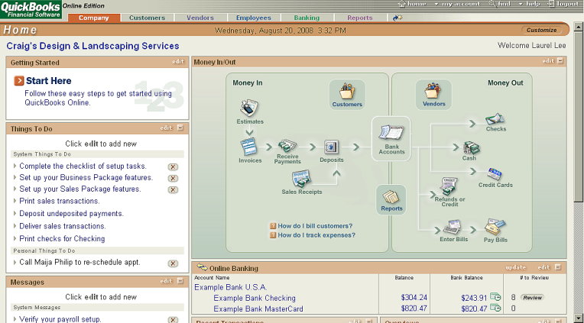Expand the Deposit undeposited payments item arrow
The height and width of the screenshot is (323, 584).
(x=15, y=214)
